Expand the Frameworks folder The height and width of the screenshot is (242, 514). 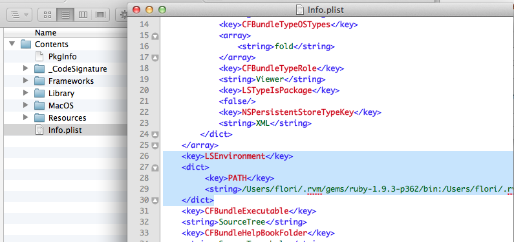pos(26,81)
